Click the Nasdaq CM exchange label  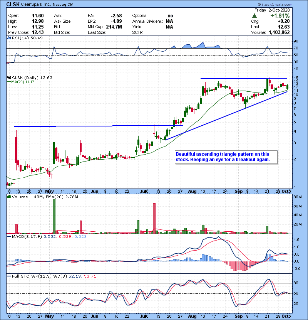(x=63, y=5)
